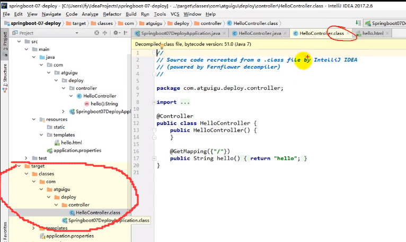Hide the Project tool window
Image resolution: width=406 pixels, height=242 pixels.
(x=126, y=33)
